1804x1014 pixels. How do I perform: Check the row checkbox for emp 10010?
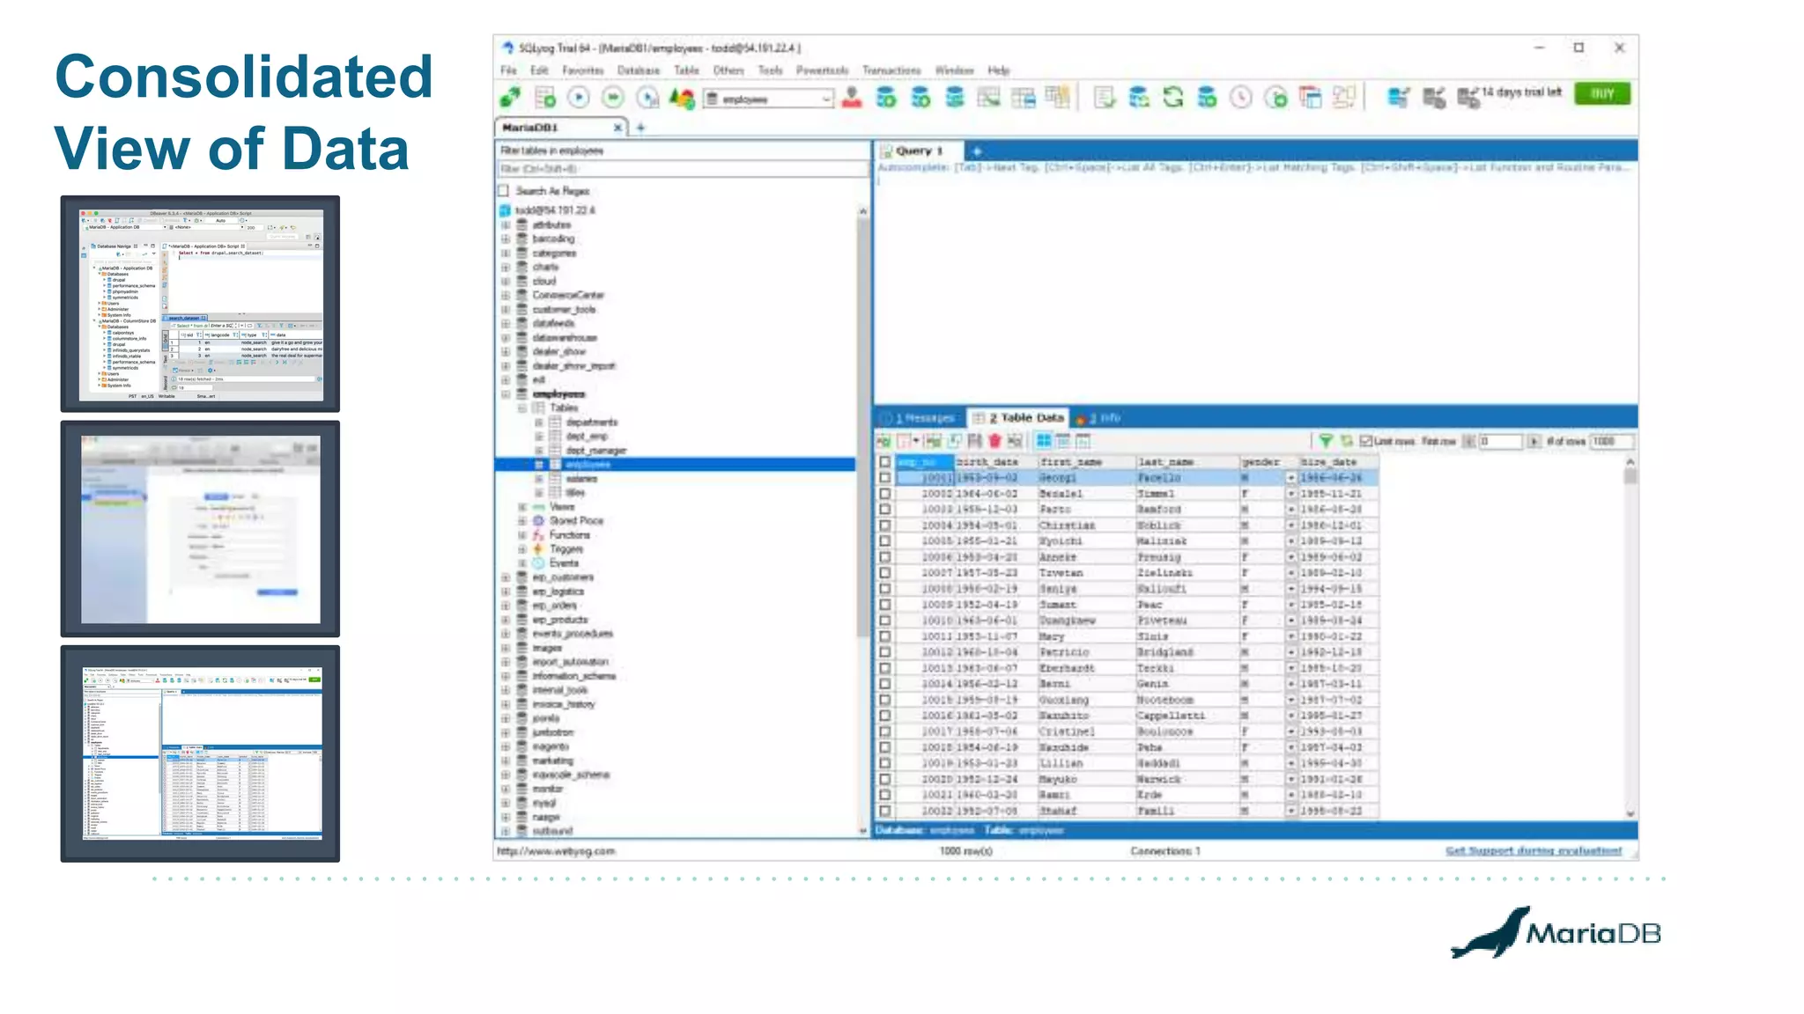coord(884,621)
